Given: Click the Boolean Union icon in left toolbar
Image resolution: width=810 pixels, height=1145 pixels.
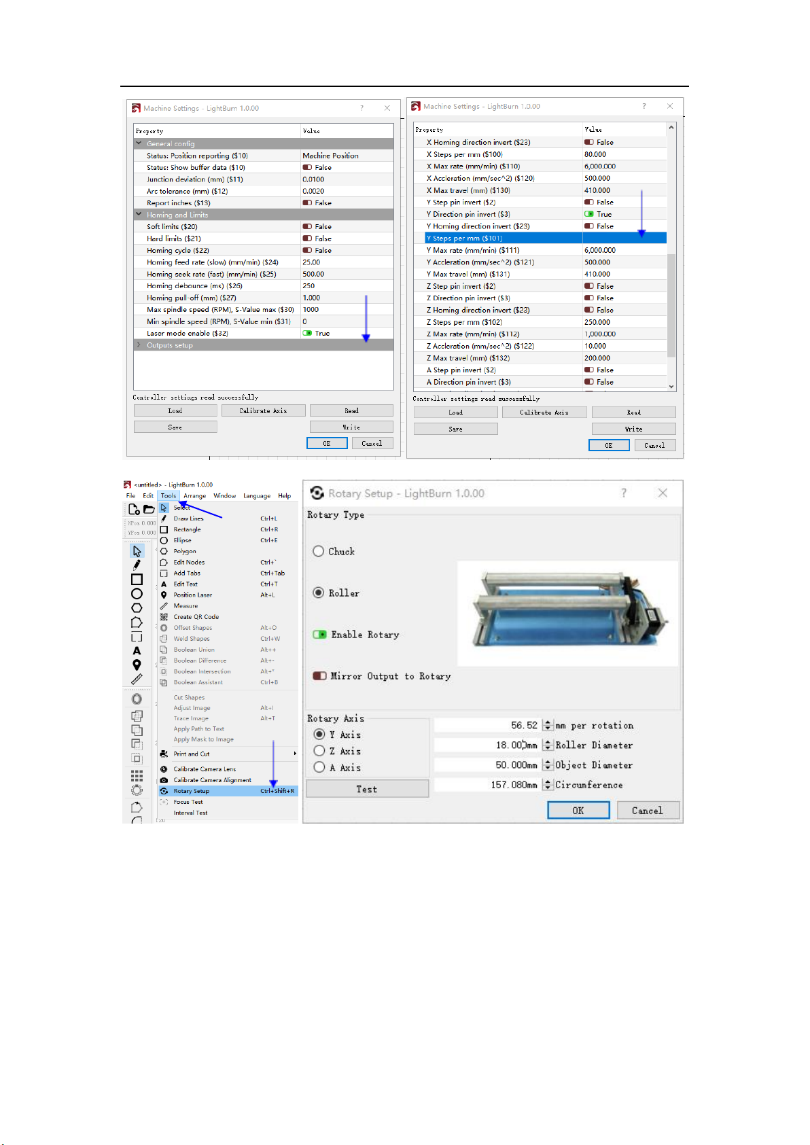Looking at the screenshot, I should point(137,730).
